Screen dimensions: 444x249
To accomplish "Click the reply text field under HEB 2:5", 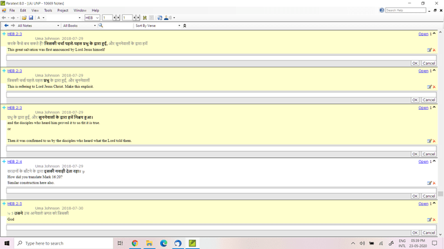I will [x=221, y=228].
